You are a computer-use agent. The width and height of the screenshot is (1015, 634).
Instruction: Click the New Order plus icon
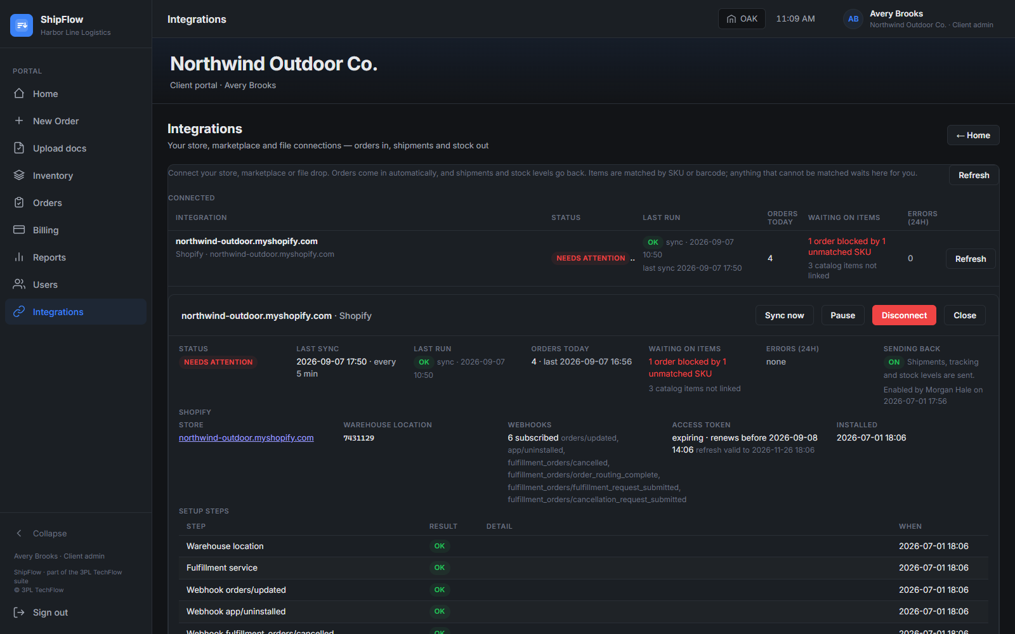click(19, 120)
